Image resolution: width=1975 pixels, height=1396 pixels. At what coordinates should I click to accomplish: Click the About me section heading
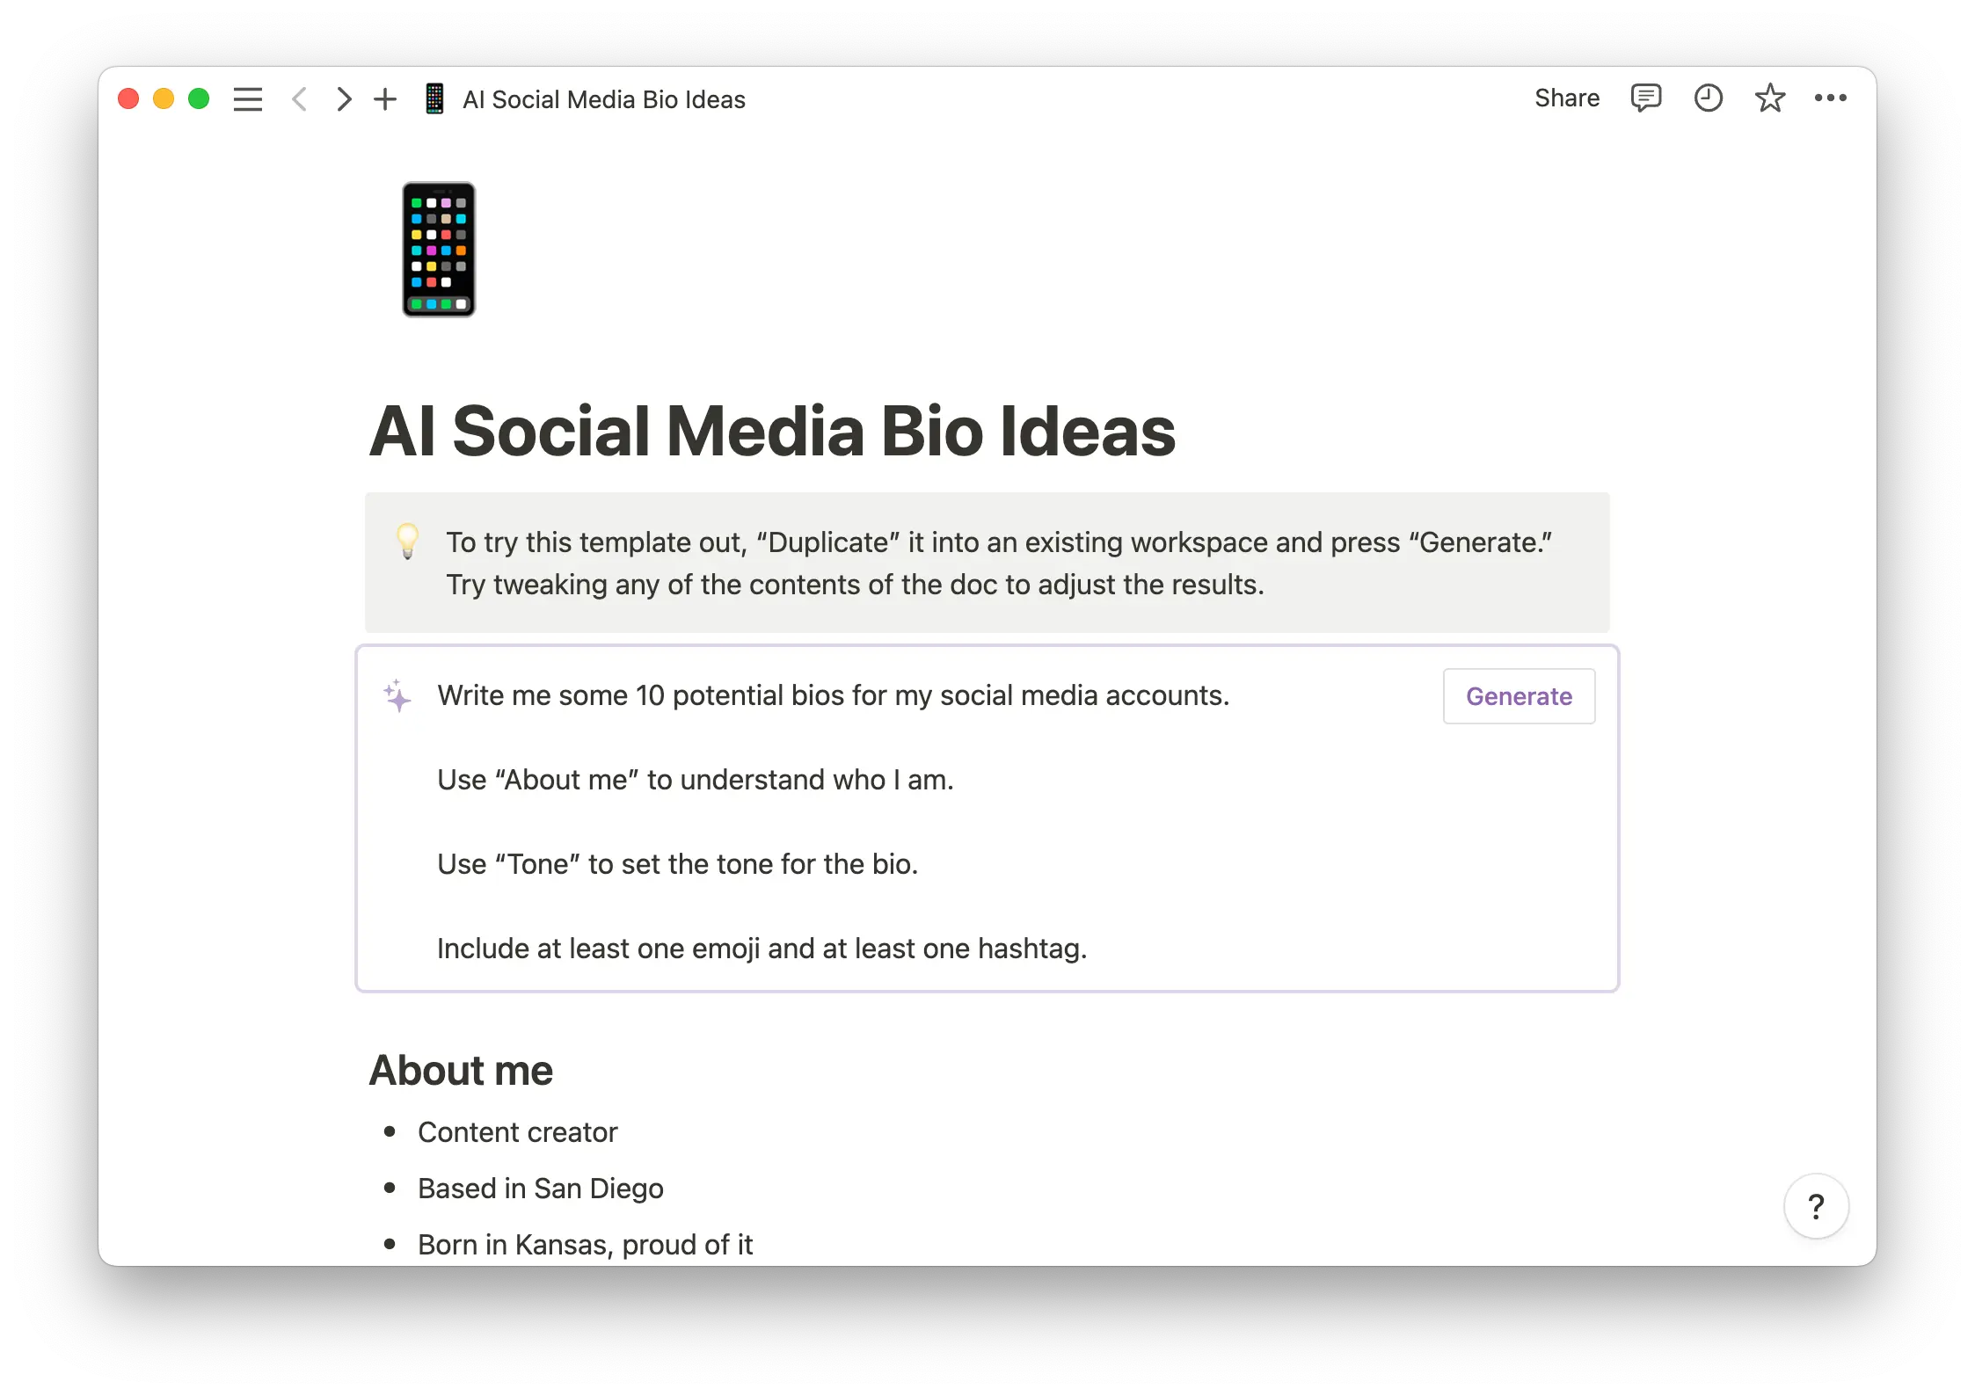pos(462,1070)
